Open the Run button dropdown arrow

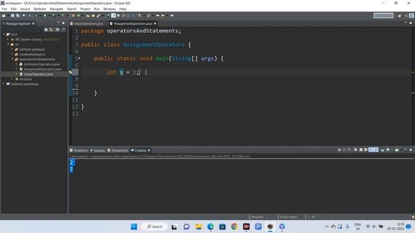pos(49,16)
